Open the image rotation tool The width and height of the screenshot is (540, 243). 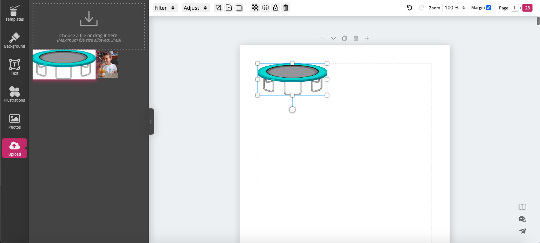pos(229,7)
